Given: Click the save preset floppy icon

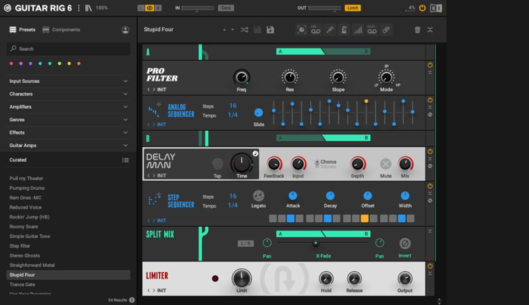Looking at the screenshot, I should tap(270, 30).
